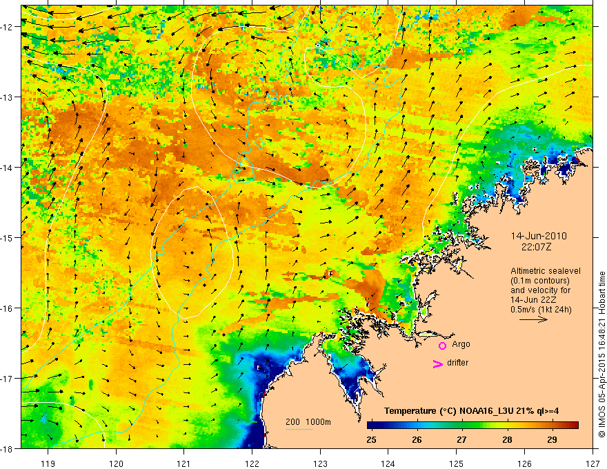Click longitude axis label 119

(x=48, y=464)
